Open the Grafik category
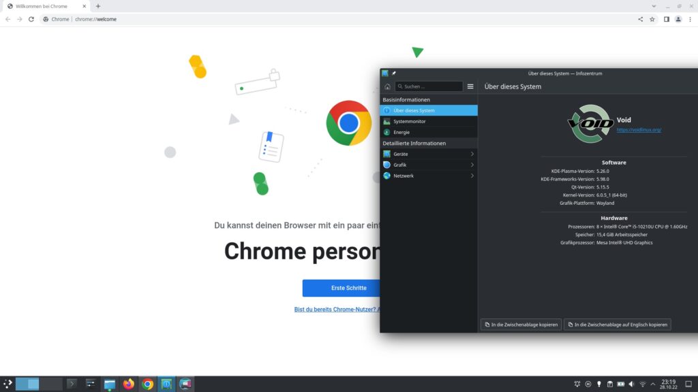This screenshot has height=392, width=698. 429,165
